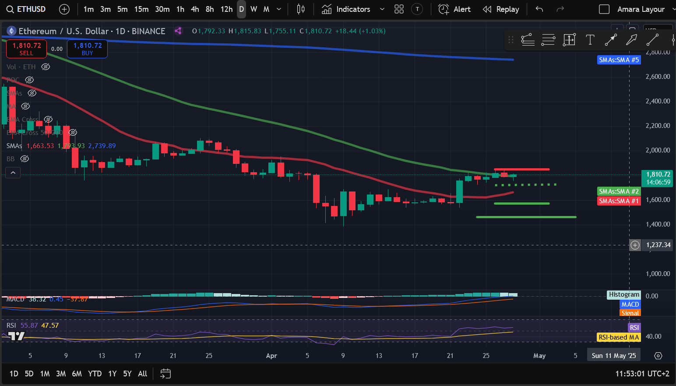Open the layout grid templates icon
The image size is (676, 386).
399,9
